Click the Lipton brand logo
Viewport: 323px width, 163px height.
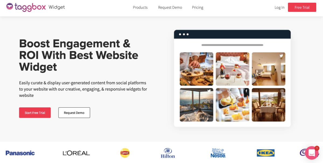pos(125,153)
